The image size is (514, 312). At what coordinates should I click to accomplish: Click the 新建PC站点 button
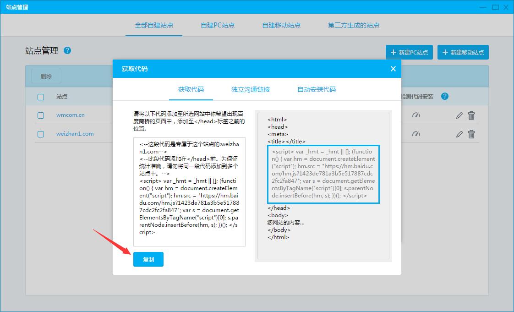point(409,52)
